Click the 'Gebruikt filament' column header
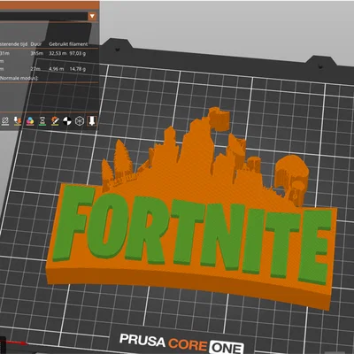 tap(68, 44)
